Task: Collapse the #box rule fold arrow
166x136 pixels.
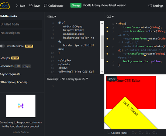Action: 116,24
